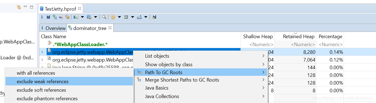The image size is (376, 103).
Task: Click the query browser database icon
Action: point(89,17)
